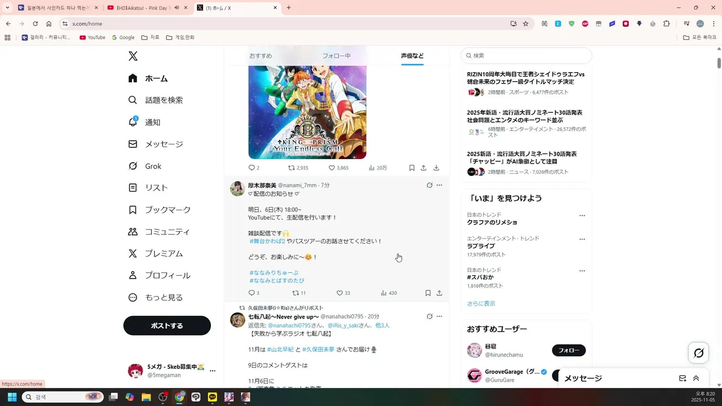
Task: Open Windows Start menu
Action: coord(12,397)
